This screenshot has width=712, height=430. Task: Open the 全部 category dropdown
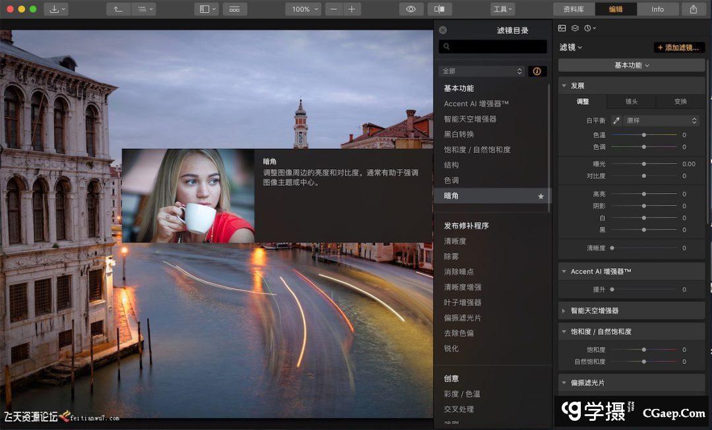482,71
